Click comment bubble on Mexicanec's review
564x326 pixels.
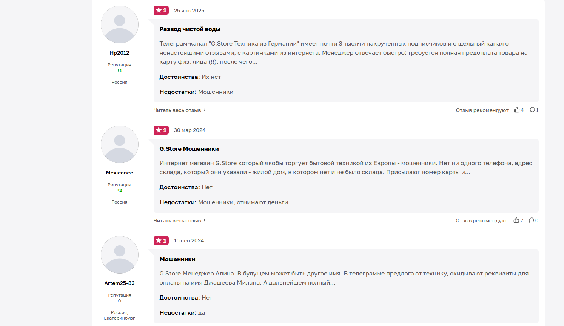[x=532, y=220]
